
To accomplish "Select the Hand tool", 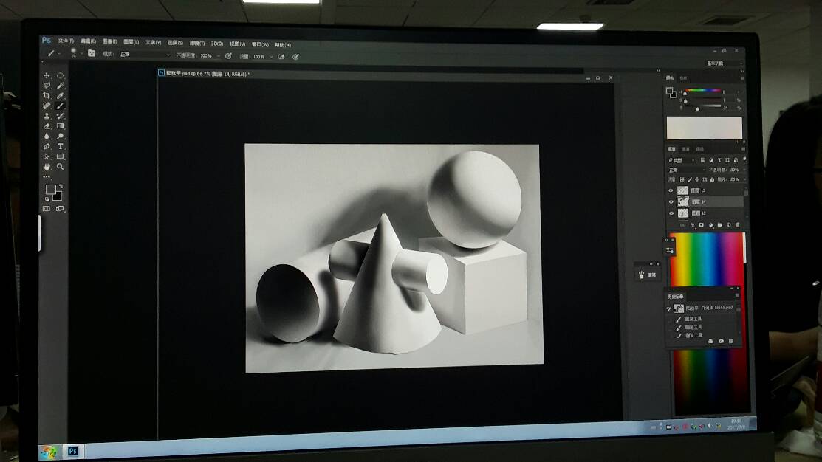I will pos(47,166).
